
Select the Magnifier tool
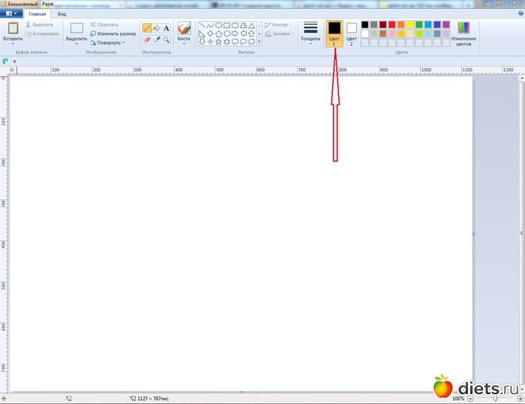pyautogui.click(x=166, y=39)
